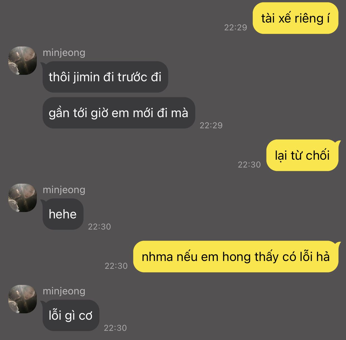Tap the 22:30 timestamp next to 'hehe'
Screen dimensions: 346x340
click(99, 226)
